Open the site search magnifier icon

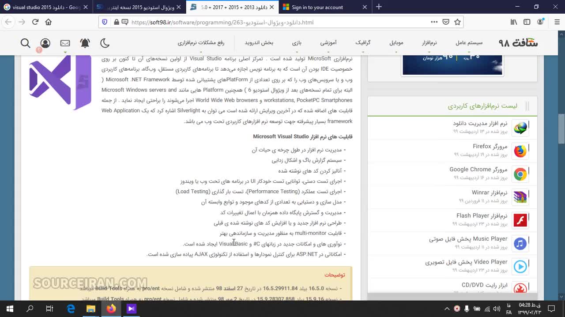(x=25, y=43)
